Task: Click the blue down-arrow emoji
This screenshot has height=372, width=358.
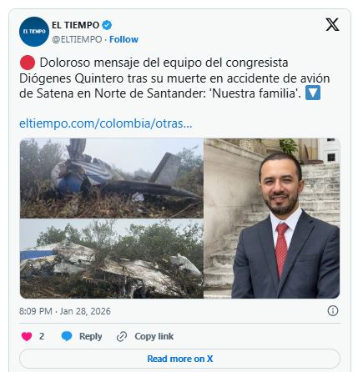Action: (313, 93)
